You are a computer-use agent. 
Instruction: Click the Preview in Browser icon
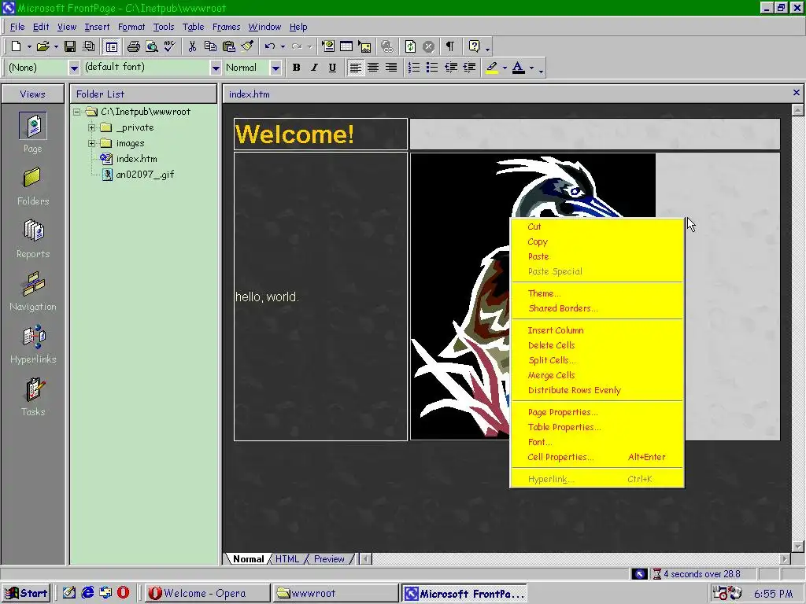[x=152, y=46]
